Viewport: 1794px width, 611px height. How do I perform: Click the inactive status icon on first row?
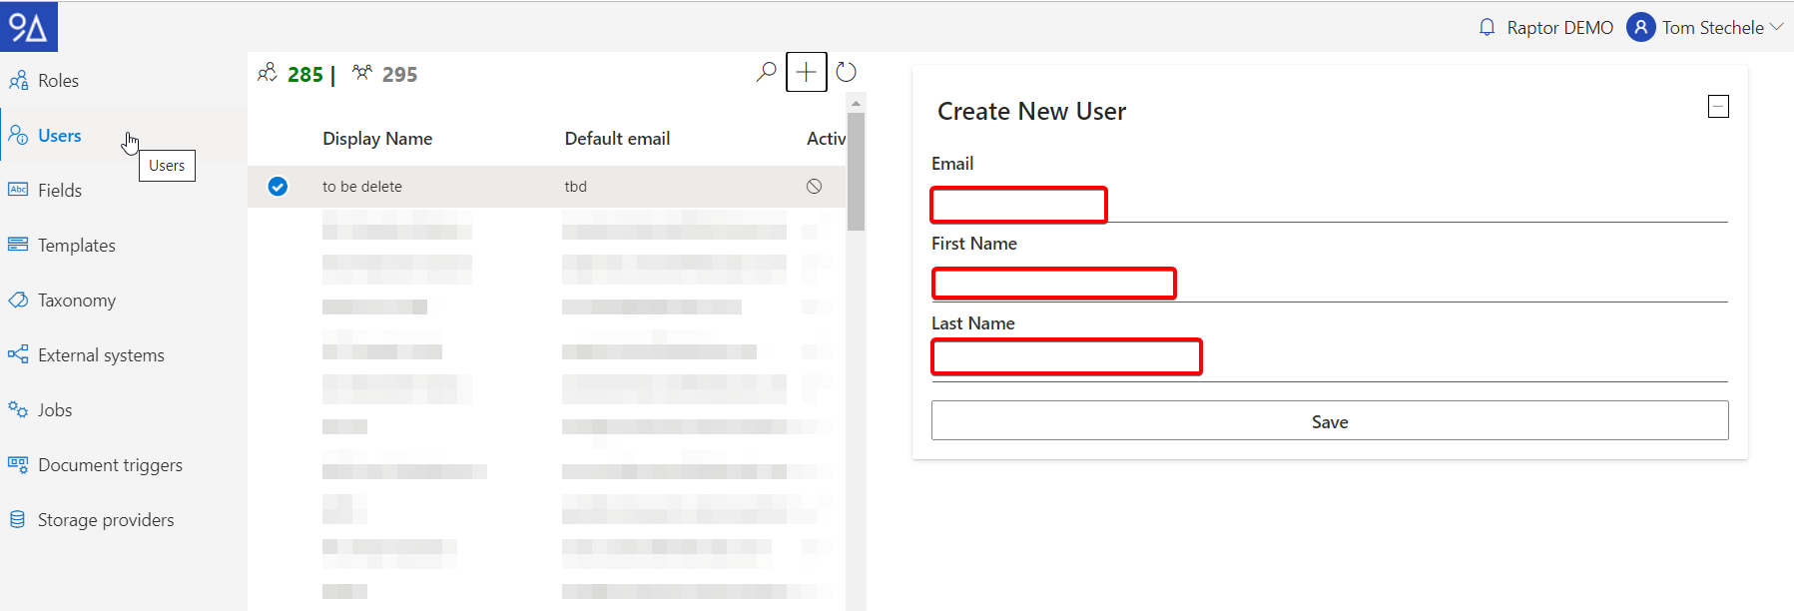point(814,187)
